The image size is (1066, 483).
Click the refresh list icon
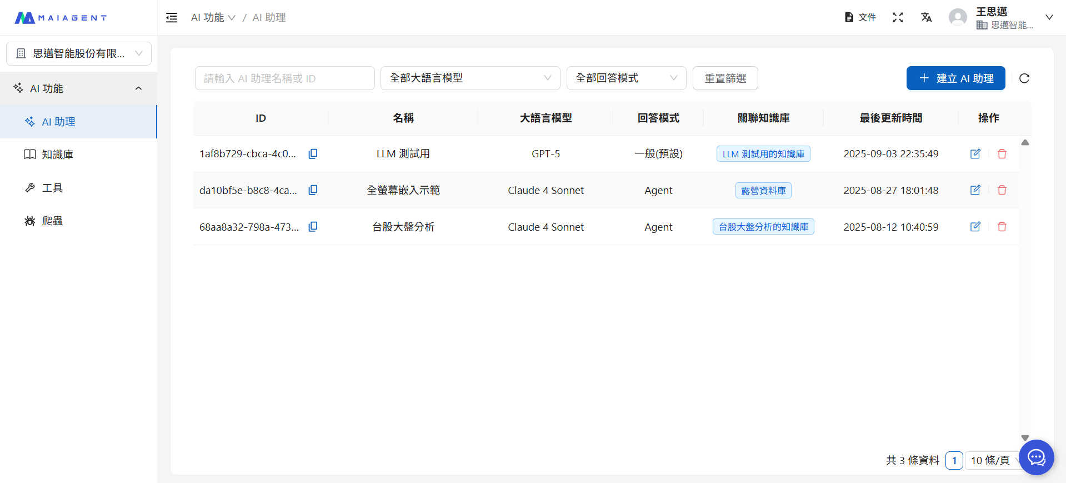point(1024,78)
